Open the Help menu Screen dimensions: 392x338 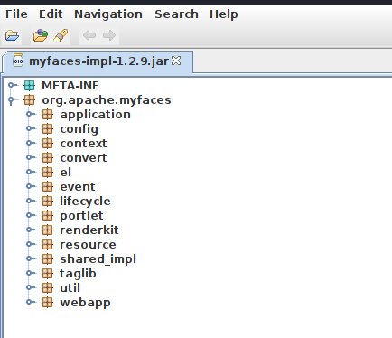tap(224, 14)
